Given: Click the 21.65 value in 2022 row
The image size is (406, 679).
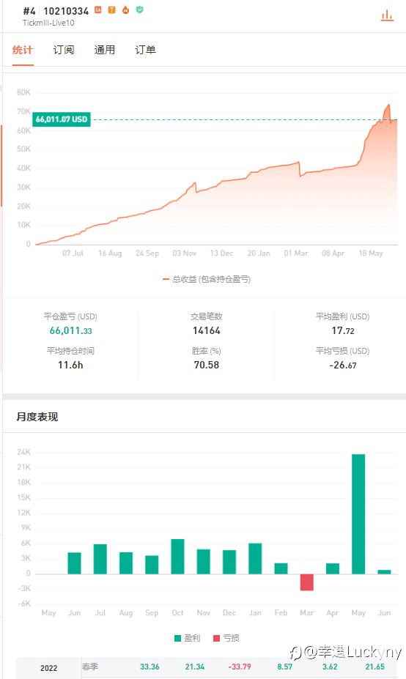Looking at the screenshot, I should pos(374,667).
